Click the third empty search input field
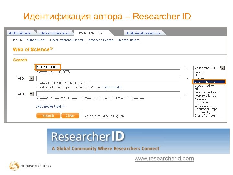The image size is (233, 175). point(108,94)
